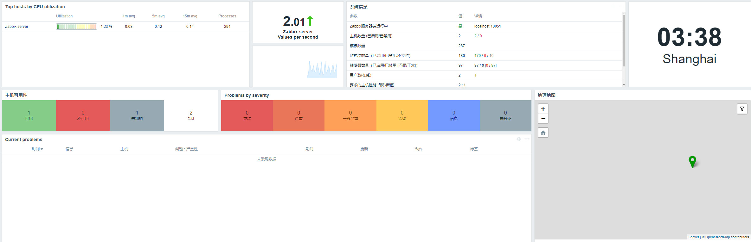The height and width of the screenshot is (242, 751).
Task: Select the not classified severity tile
Action: (x=505, y=115)
